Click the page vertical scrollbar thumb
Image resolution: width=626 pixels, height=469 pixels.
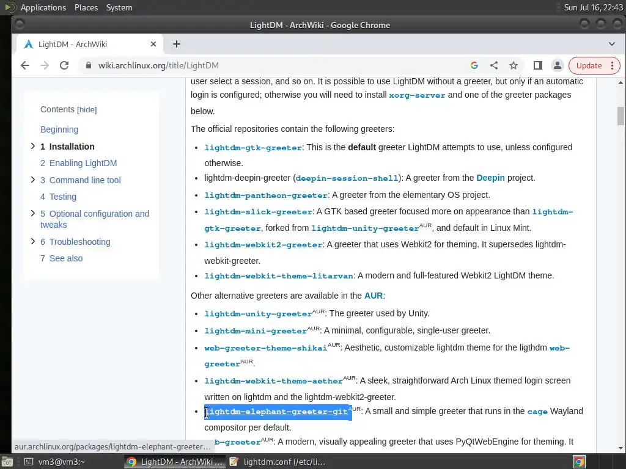(620, 116)
